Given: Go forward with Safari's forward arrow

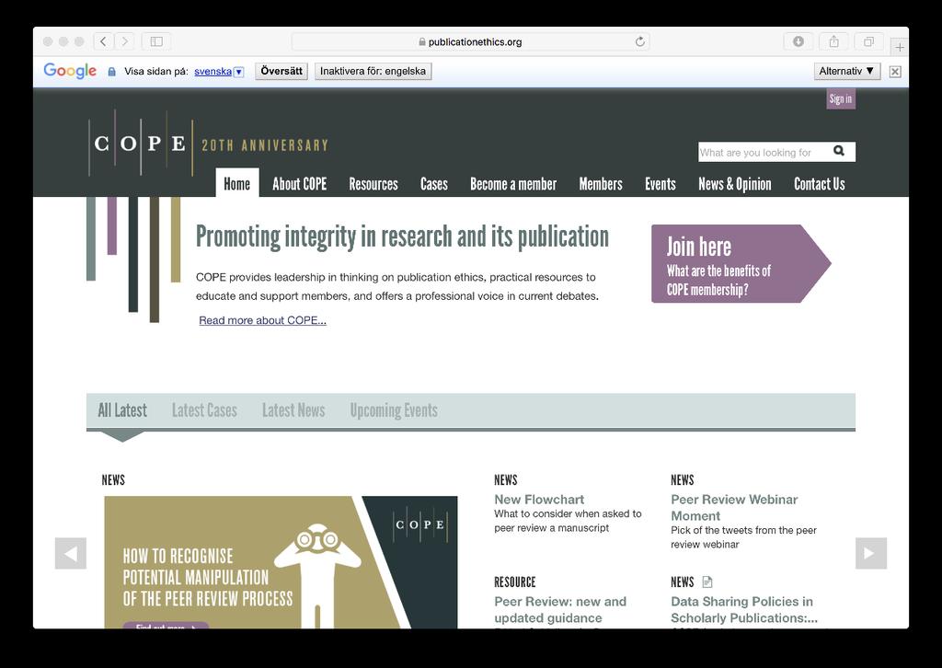Looking at the screenshot, I should pyautogui.click(x=124, y=41).
